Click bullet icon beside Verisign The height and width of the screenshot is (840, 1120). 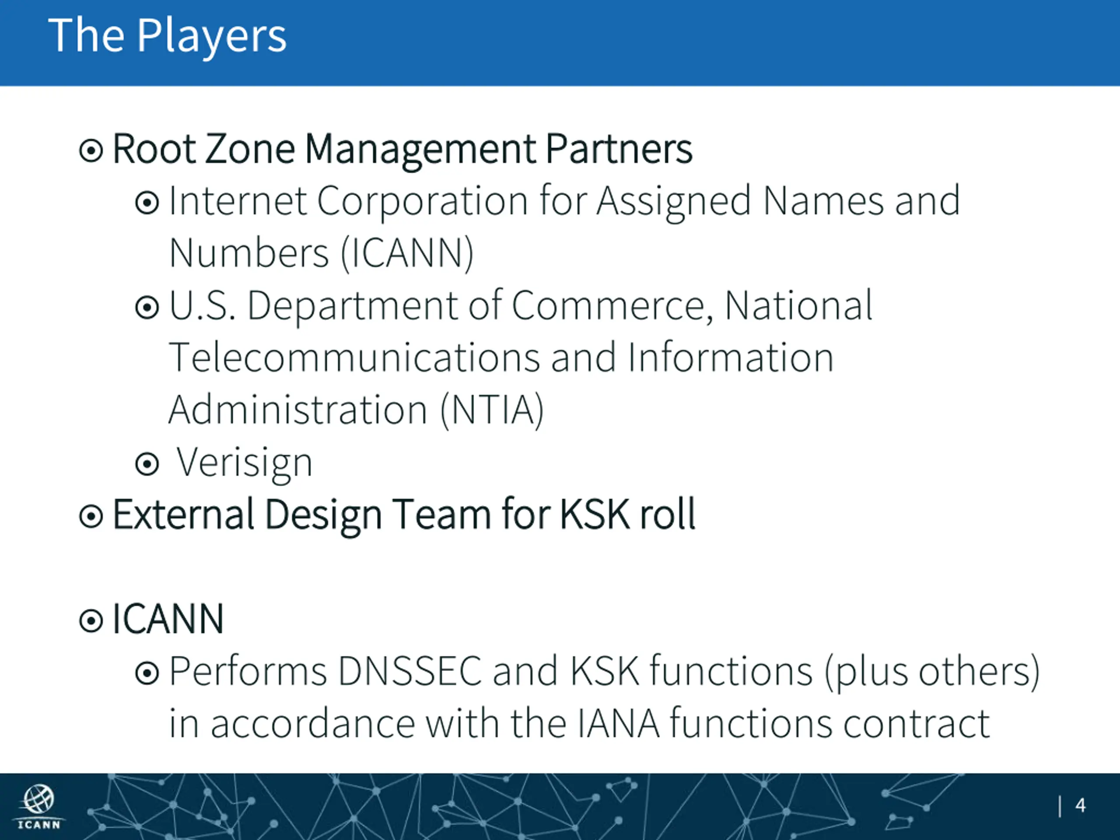tap(147, 464)
